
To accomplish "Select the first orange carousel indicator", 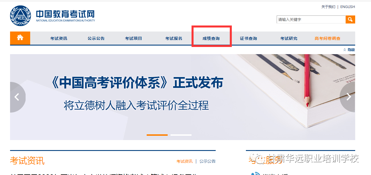I will (x=157, y=135).
